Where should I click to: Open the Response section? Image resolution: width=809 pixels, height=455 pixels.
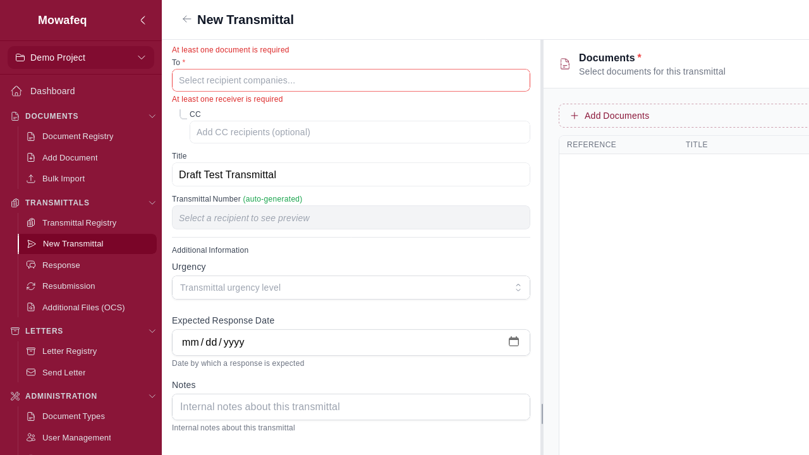[x=61, y=265]
